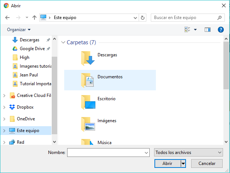Open the help button
The width and height of the screenshot is (230, 173).
[x=220, y=30]
